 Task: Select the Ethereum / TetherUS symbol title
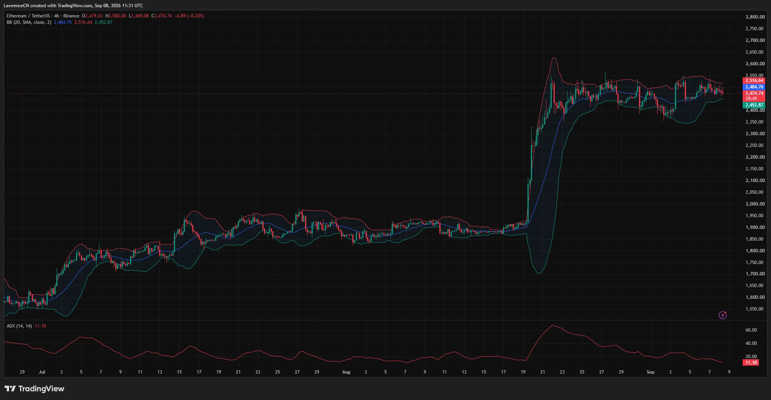click(x=28, y=16)
